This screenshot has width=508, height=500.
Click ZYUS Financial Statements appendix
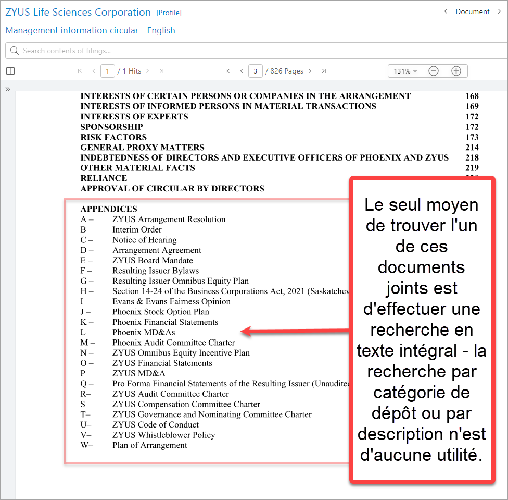tap(162, 363)
